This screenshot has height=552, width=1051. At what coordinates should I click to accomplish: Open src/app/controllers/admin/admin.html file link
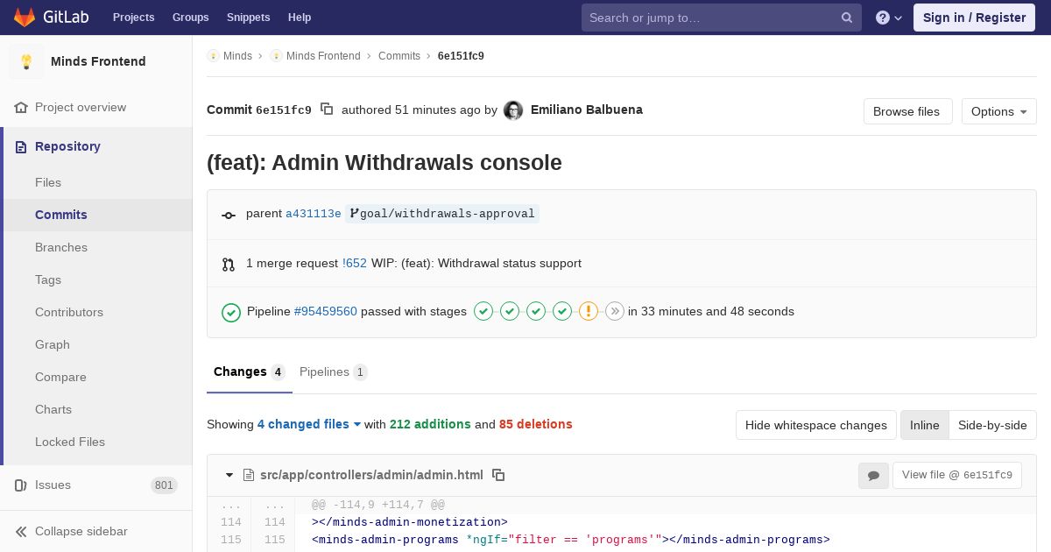(x=371, y=475)
